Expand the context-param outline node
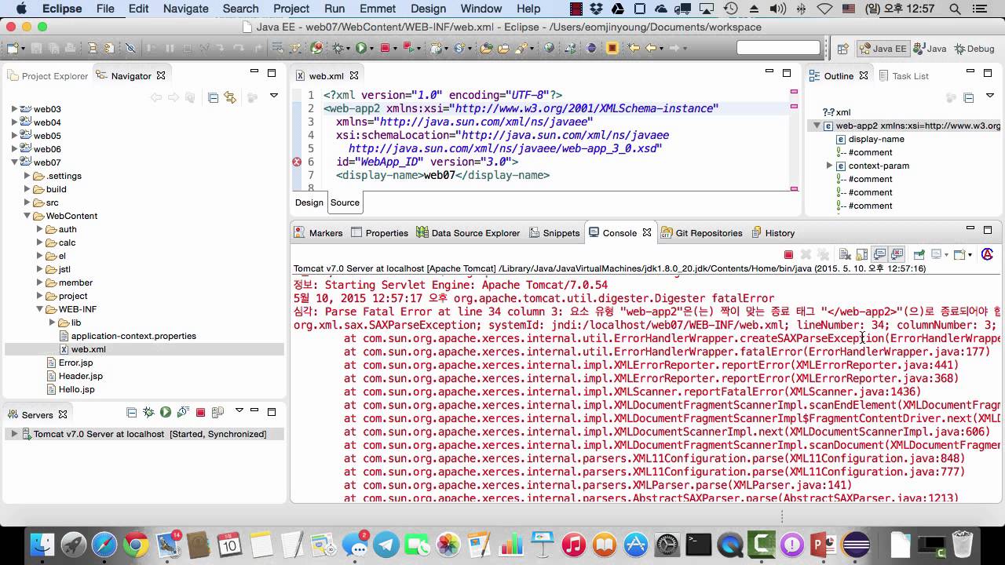Screen dimensions: 1005x565 click(x=829, y=166)
